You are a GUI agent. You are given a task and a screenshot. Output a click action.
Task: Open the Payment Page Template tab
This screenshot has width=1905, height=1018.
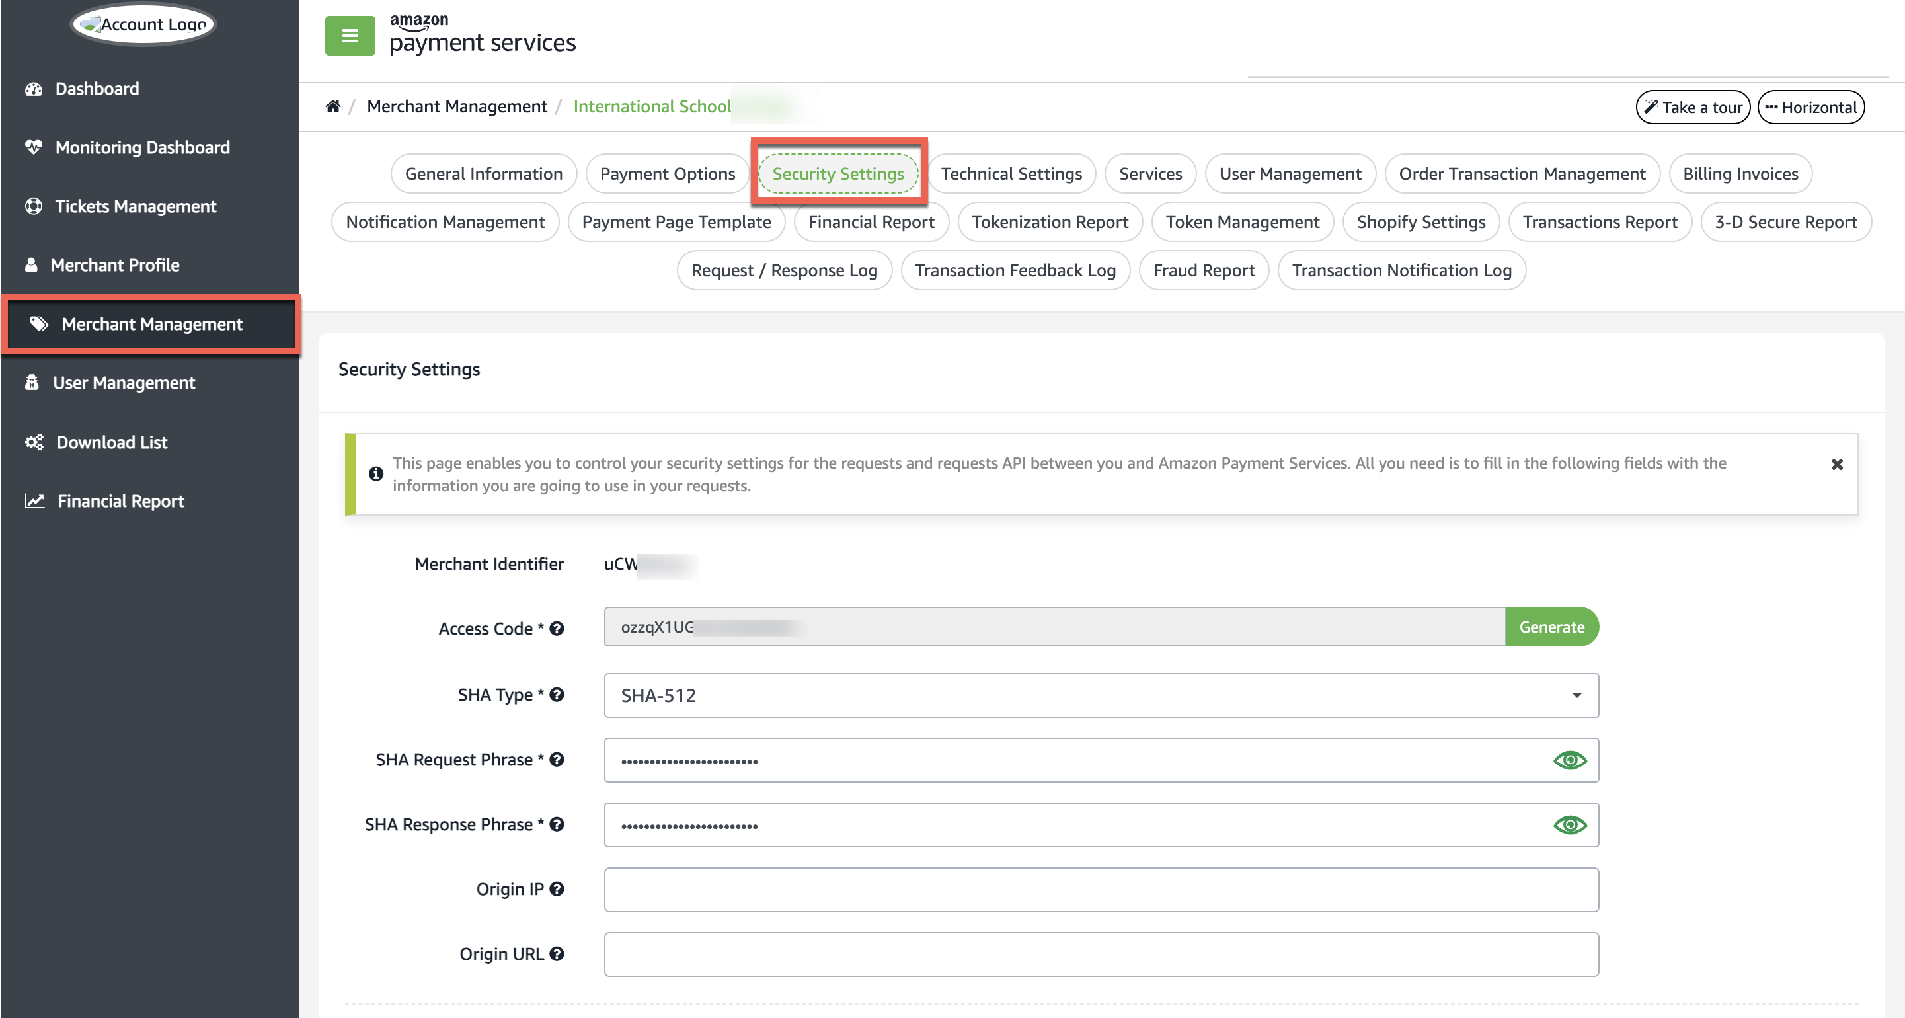[676, 222]
